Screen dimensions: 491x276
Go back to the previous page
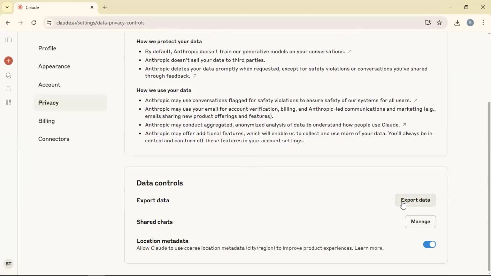click(8, 23)
